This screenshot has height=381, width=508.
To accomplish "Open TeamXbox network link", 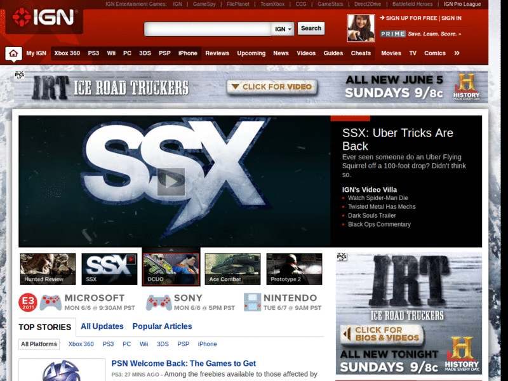I will (x=272, y=4).
